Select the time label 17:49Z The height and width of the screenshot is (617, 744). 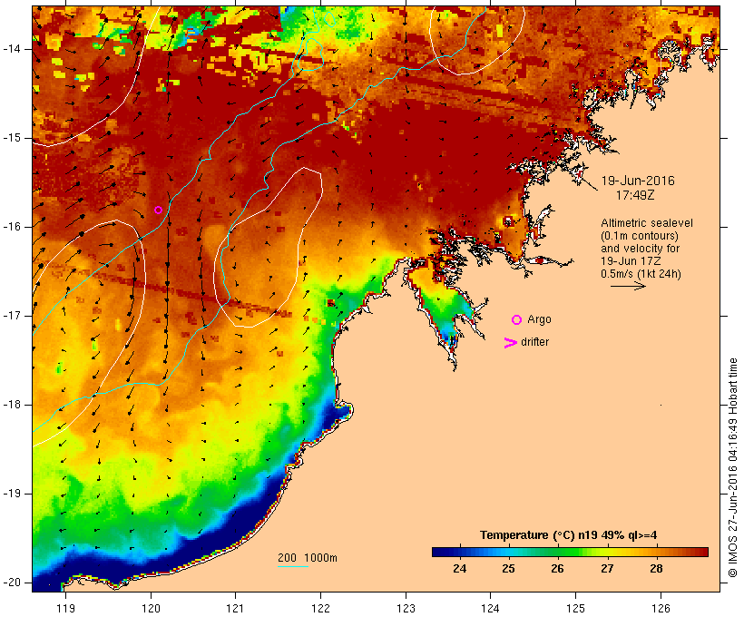(x=635, y=195)
